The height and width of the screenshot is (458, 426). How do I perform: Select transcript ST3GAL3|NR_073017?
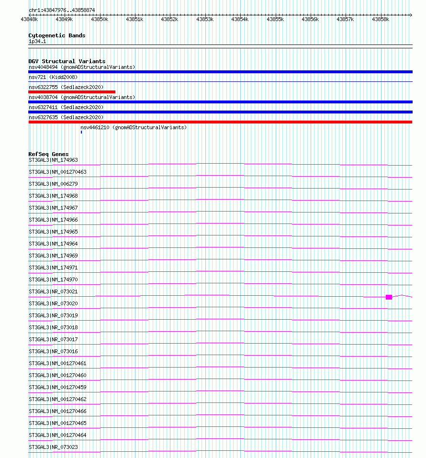pos(54,340)
